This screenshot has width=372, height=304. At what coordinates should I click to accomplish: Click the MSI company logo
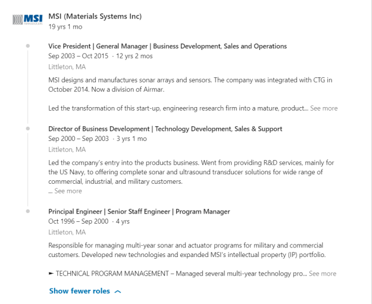click(27, 21)
